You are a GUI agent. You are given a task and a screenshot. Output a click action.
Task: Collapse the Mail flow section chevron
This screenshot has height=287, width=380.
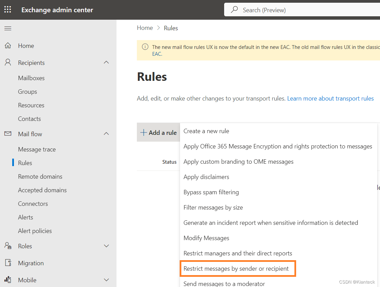tap(106, 134)
